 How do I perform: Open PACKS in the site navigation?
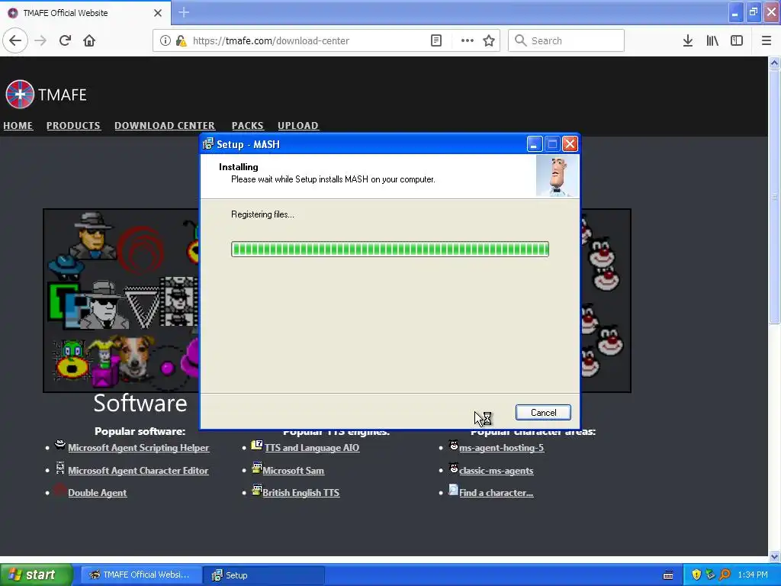[x=248, y=126]
